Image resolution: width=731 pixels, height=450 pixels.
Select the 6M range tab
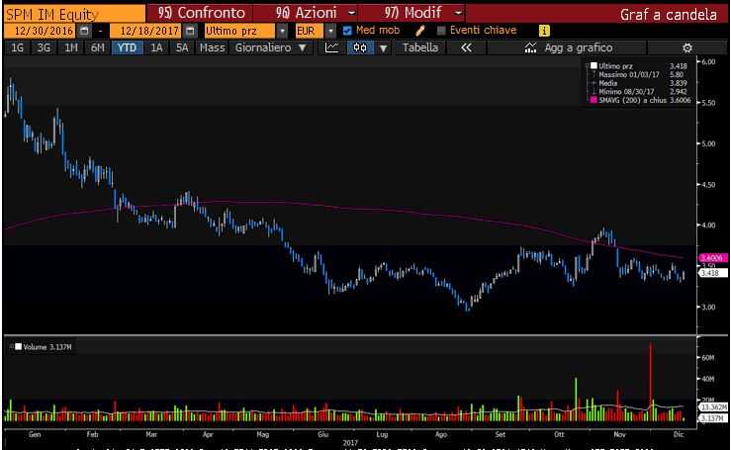[98, 47]
